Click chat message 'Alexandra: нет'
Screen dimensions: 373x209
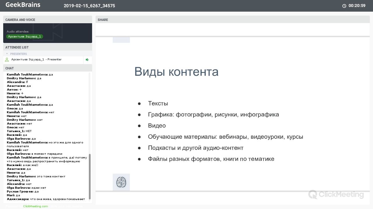(19, 184)
